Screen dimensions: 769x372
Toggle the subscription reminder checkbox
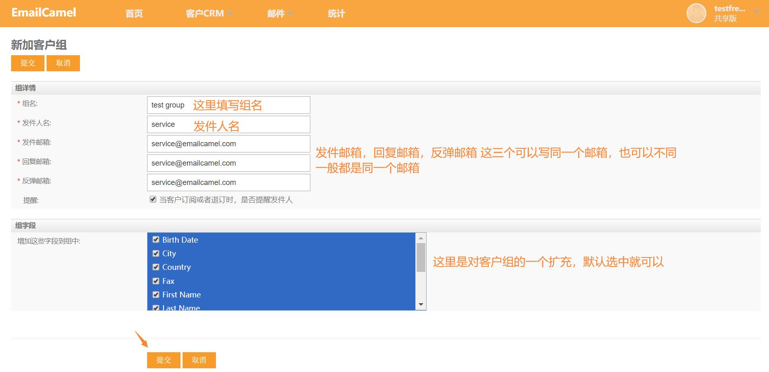point(153,199)
